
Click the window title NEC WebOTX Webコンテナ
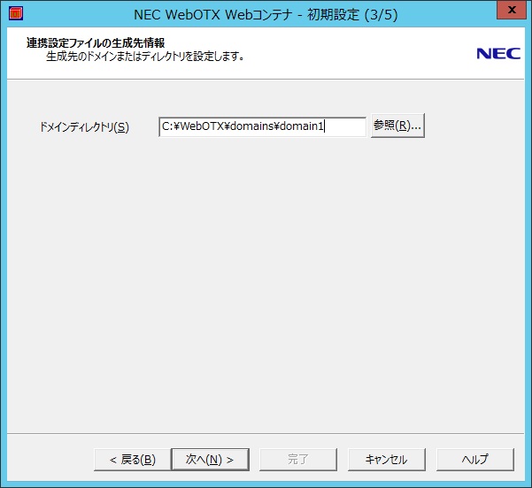click(x=213, y=14)
